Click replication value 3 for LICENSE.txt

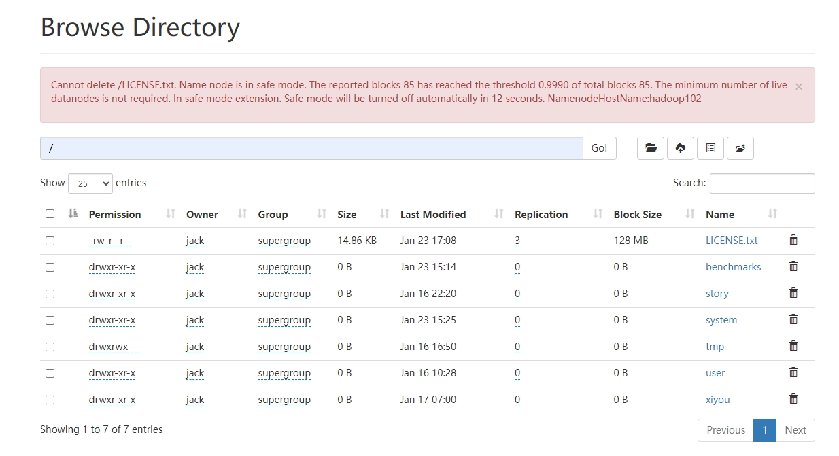[x=517, y=241]
